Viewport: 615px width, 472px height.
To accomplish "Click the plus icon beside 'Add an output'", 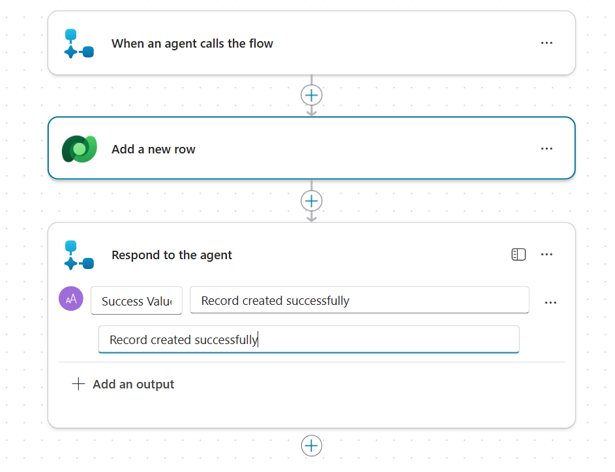I will pos(78,384).
